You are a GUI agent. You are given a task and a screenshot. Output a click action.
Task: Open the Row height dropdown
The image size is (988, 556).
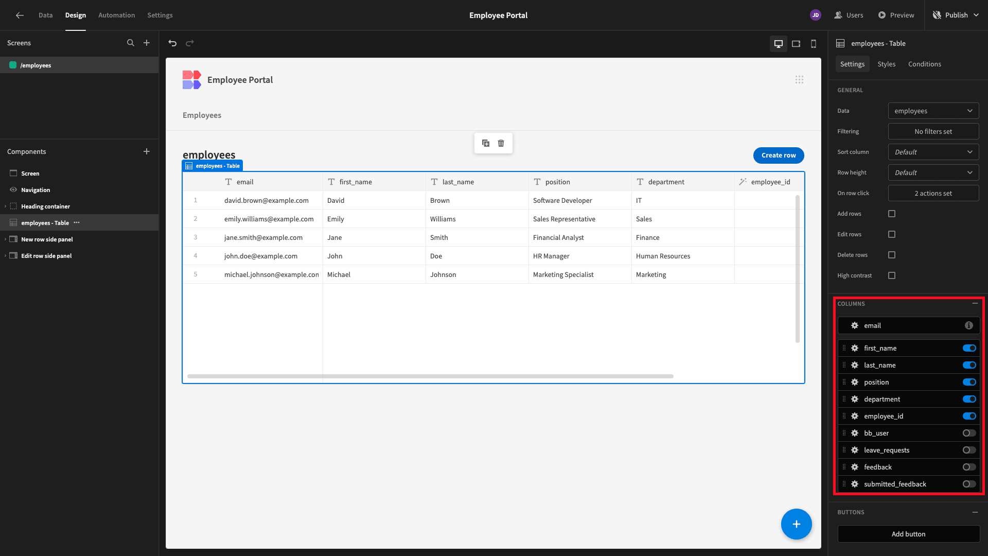[x=933, y=172]
